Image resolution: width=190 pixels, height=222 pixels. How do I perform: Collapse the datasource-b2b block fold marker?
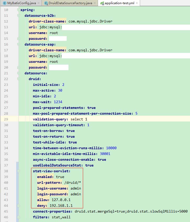(x=19, y=15)
